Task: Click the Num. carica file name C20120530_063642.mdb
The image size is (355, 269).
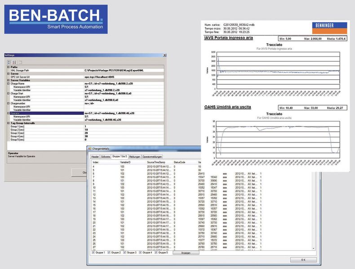Action: click(x=239, y=25)
